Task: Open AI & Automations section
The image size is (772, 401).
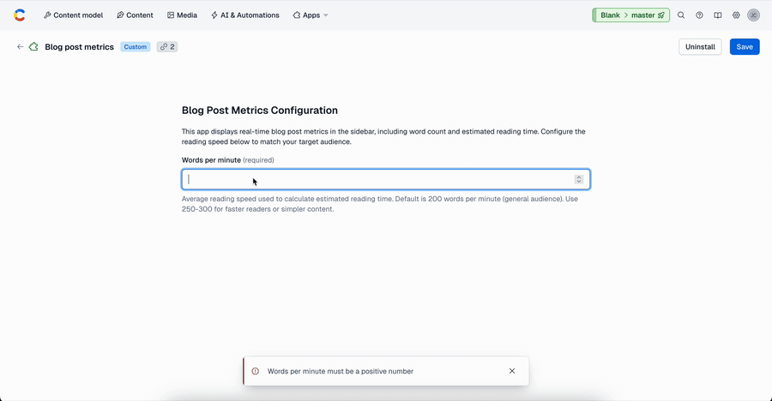Action: (x=244, y=15)
